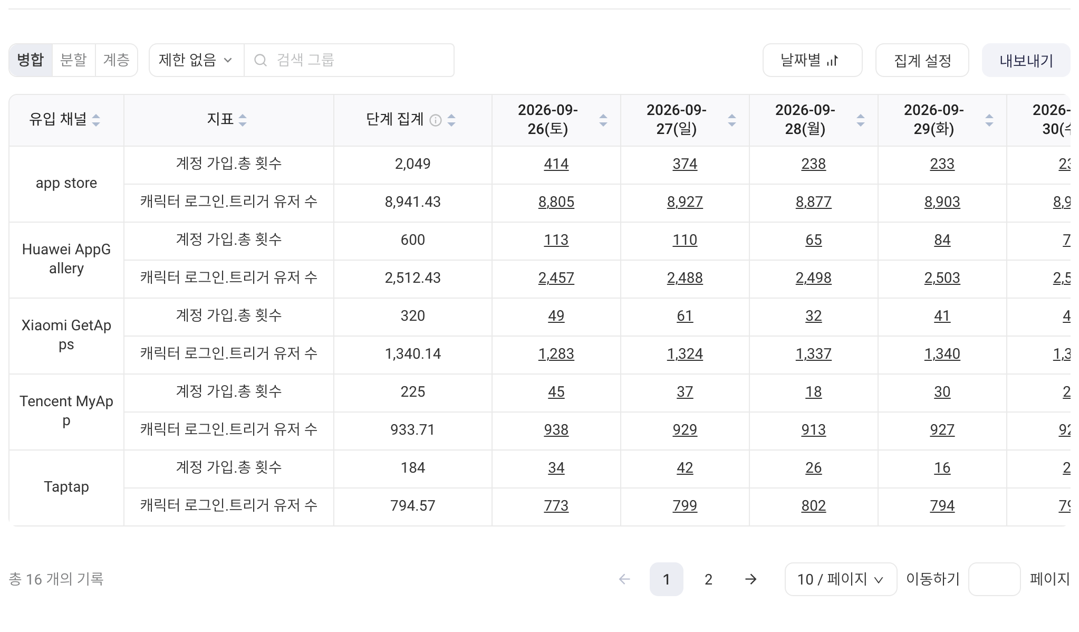
Task: Sort by 지표 column arrows
Action: 243,120
